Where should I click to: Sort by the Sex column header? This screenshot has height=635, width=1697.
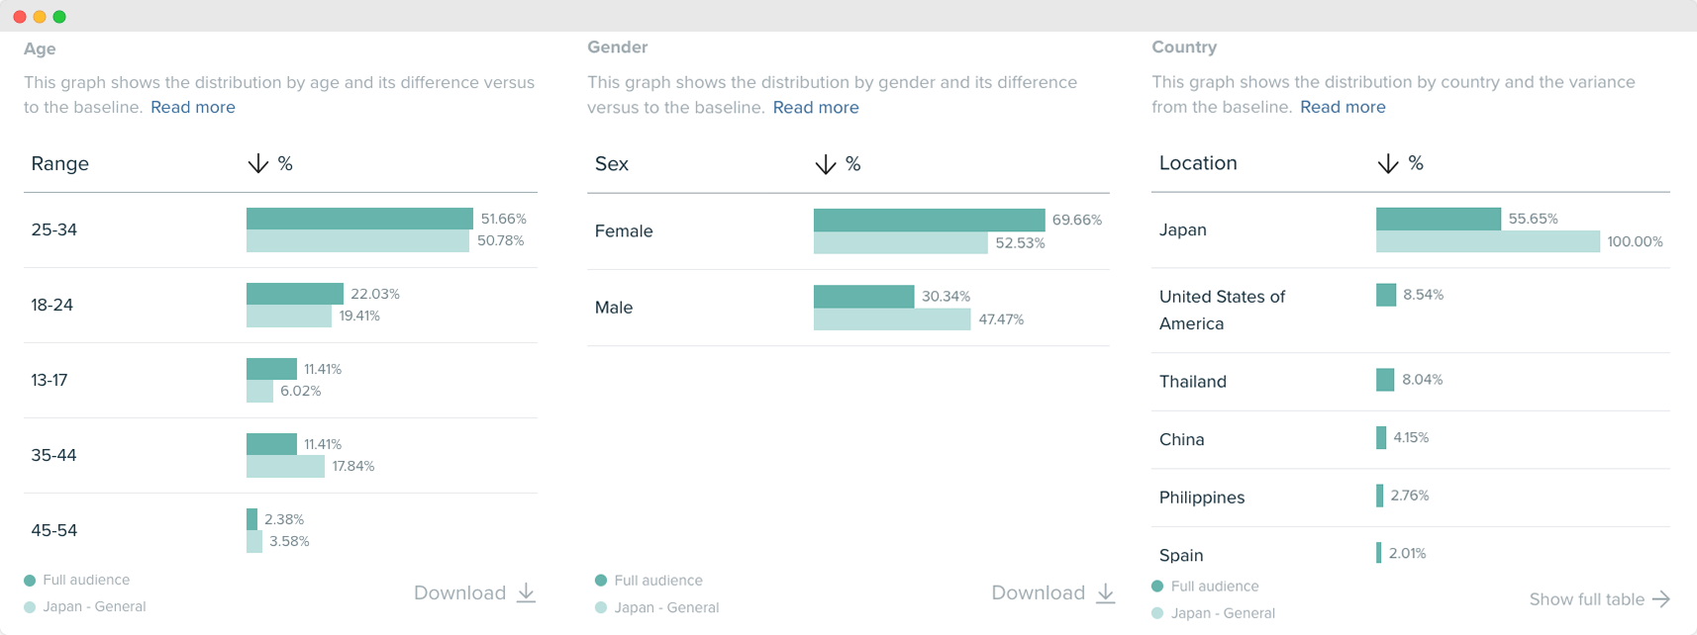point(612,164)
